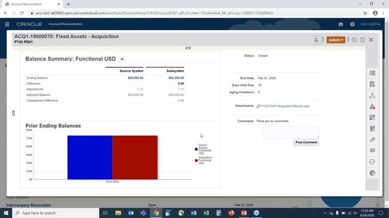Click inside the comment text box
Viewport: 389px width, 218px height.
pyautogui.click(x=291, y=132)
